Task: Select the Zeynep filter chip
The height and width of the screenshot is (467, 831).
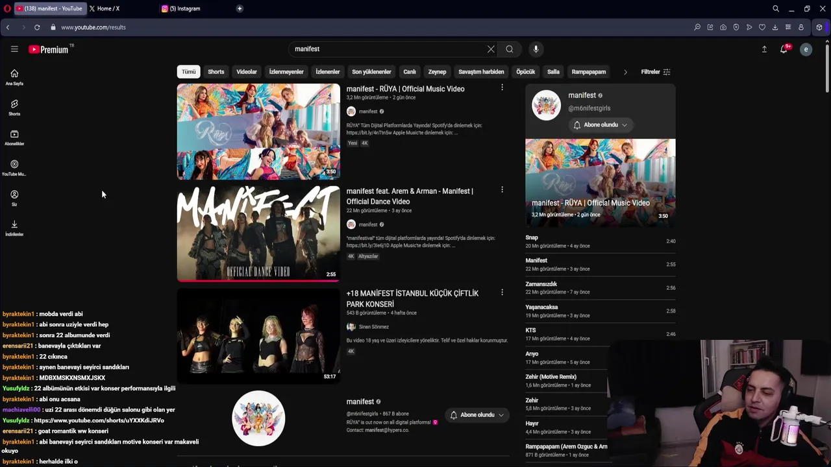Action: point(437,72)
